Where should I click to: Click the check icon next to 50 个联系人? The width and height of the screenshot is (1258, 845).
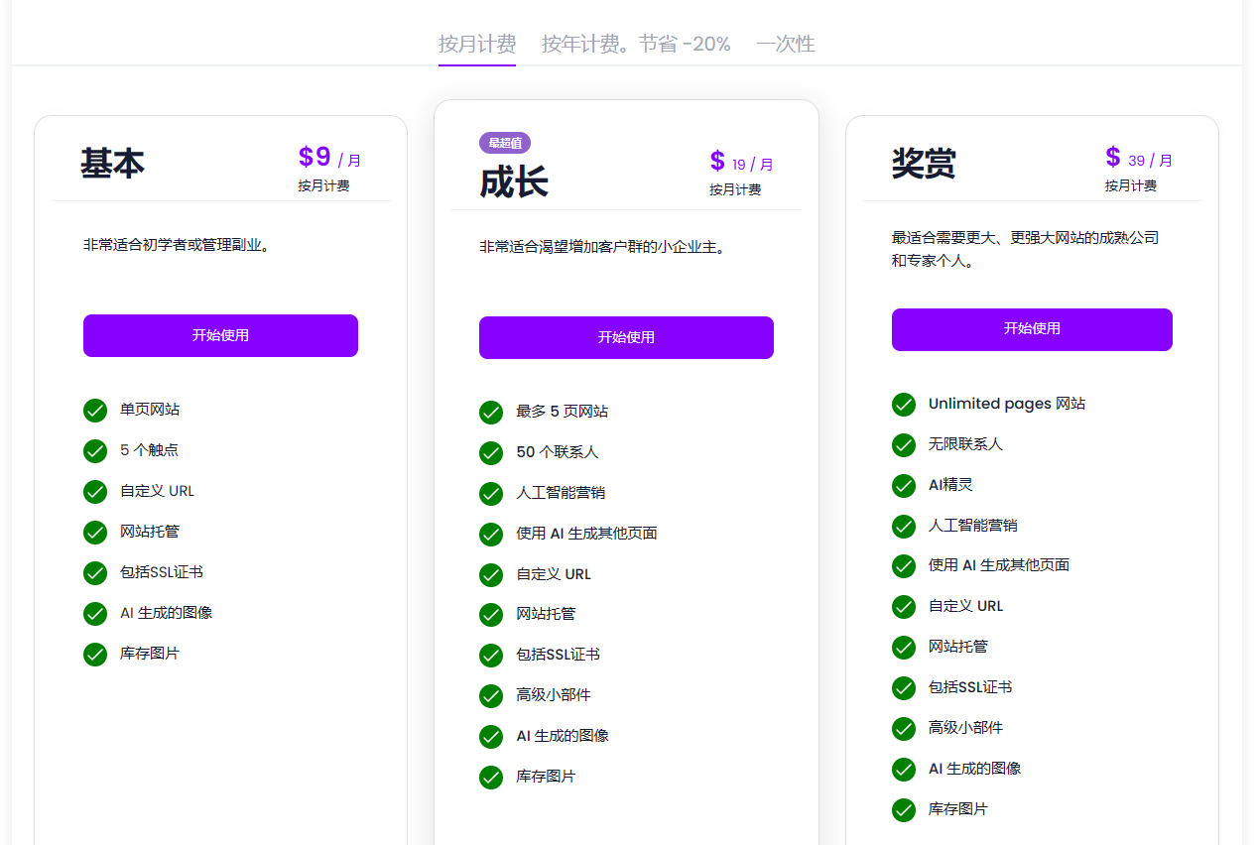click(x=491, y=453)
